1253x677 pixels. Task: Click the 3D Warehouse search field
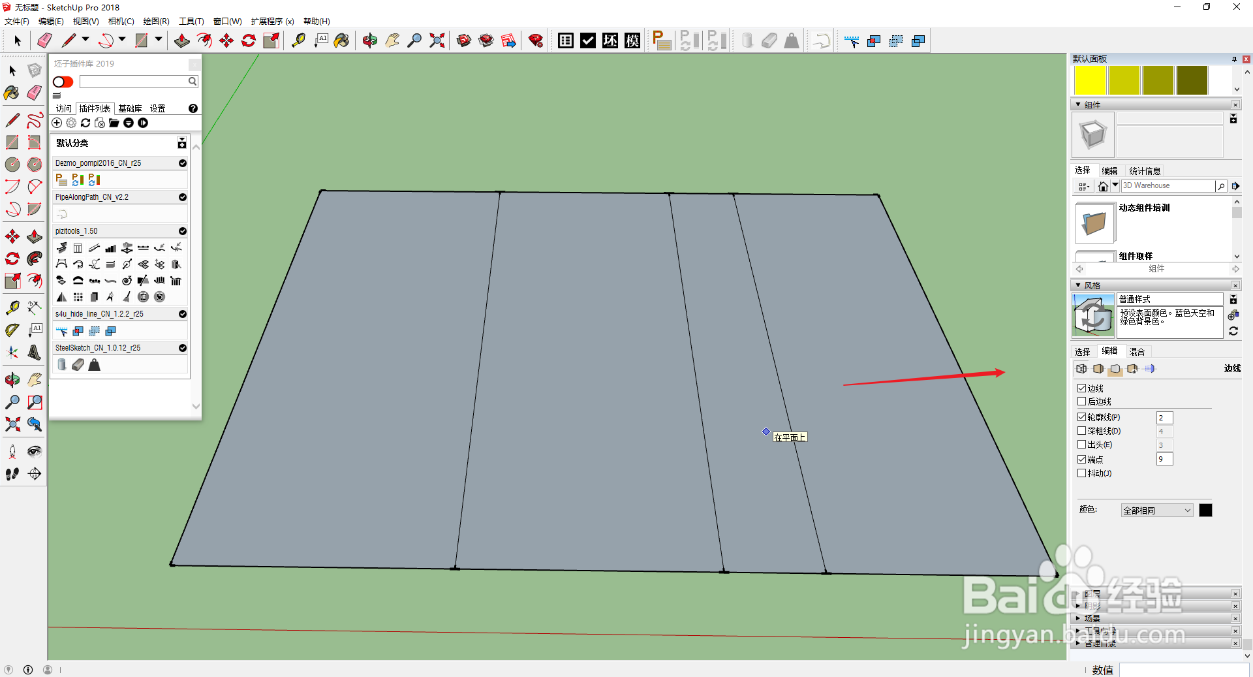pos(1167,186)
